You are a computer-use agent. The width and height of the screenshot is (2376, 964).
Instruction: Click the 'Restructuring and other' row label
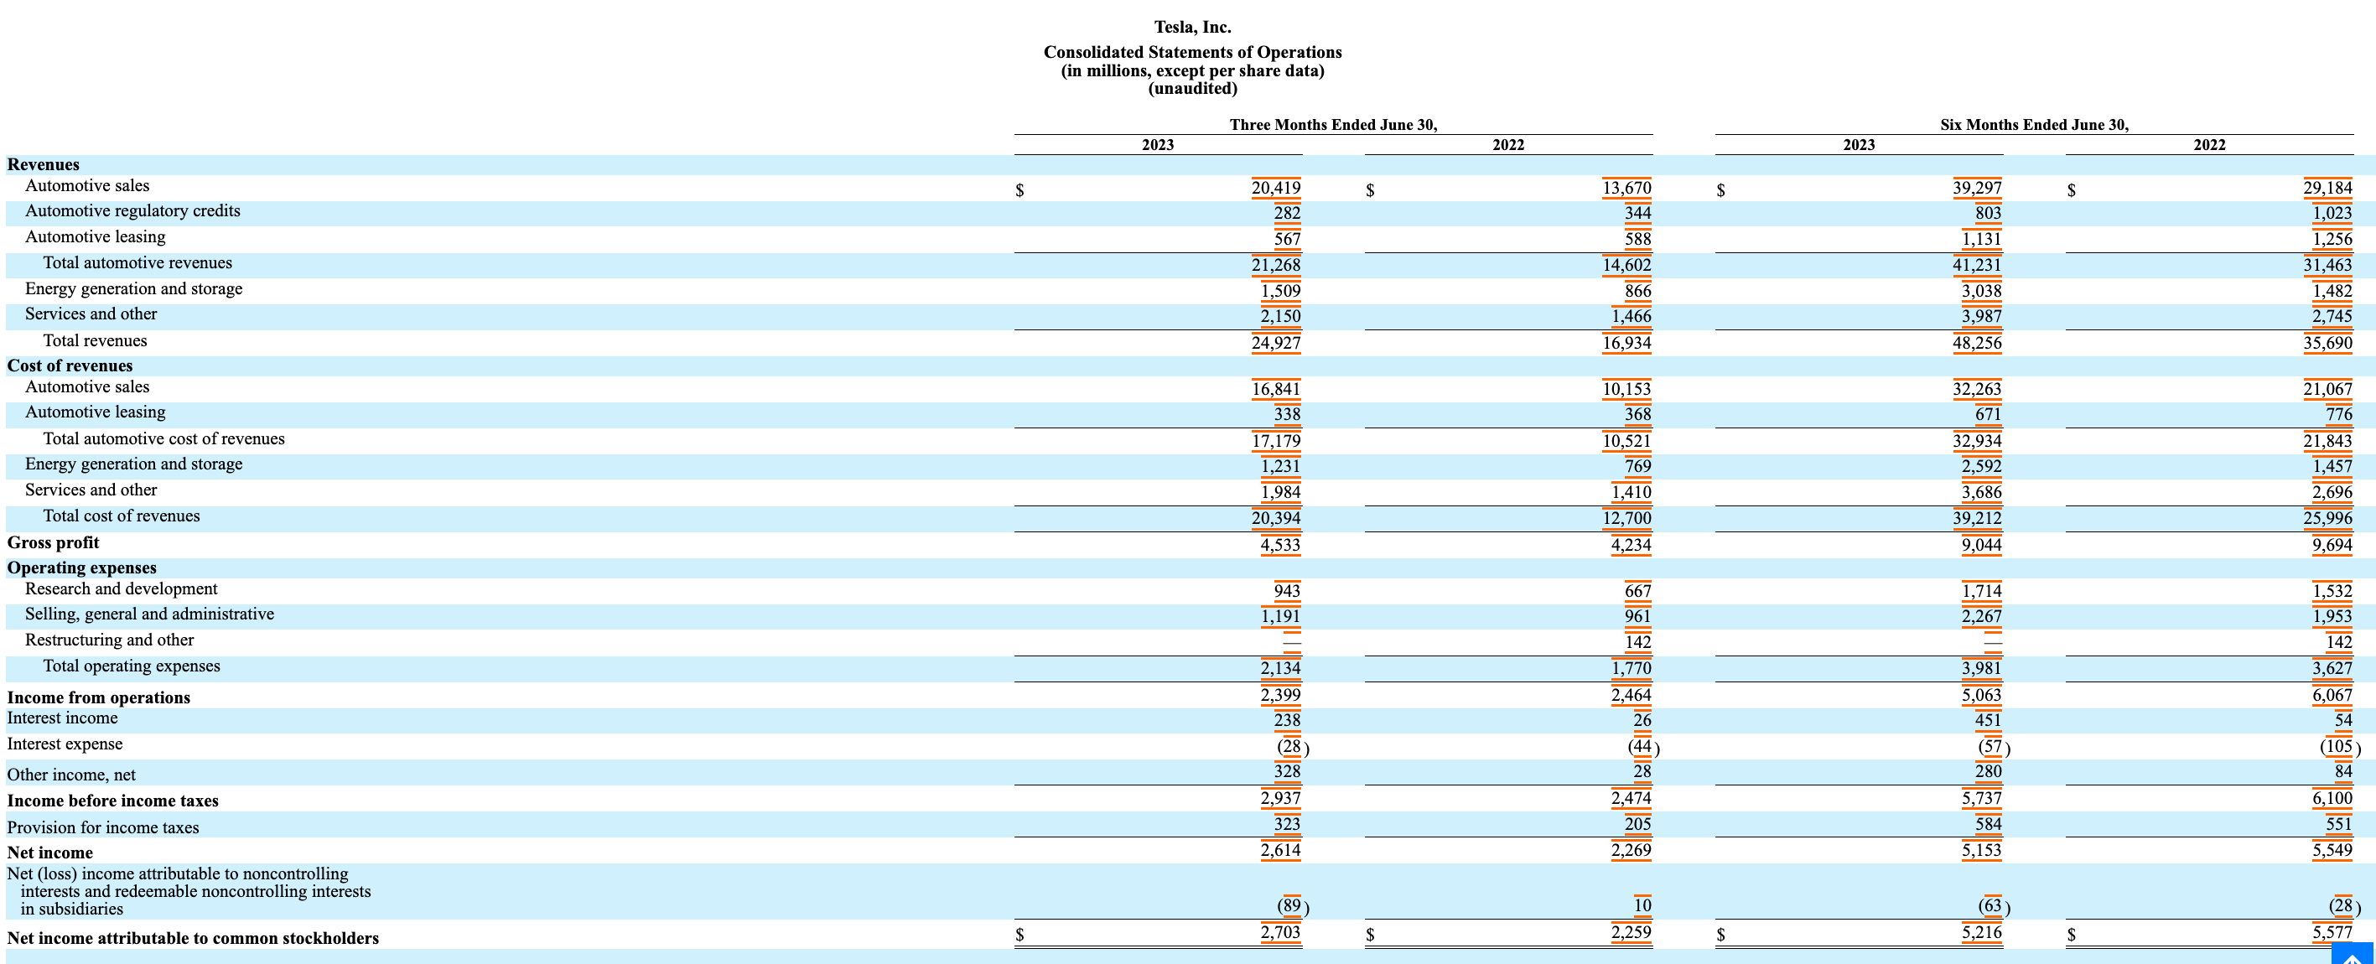click(x=110, y=640)
